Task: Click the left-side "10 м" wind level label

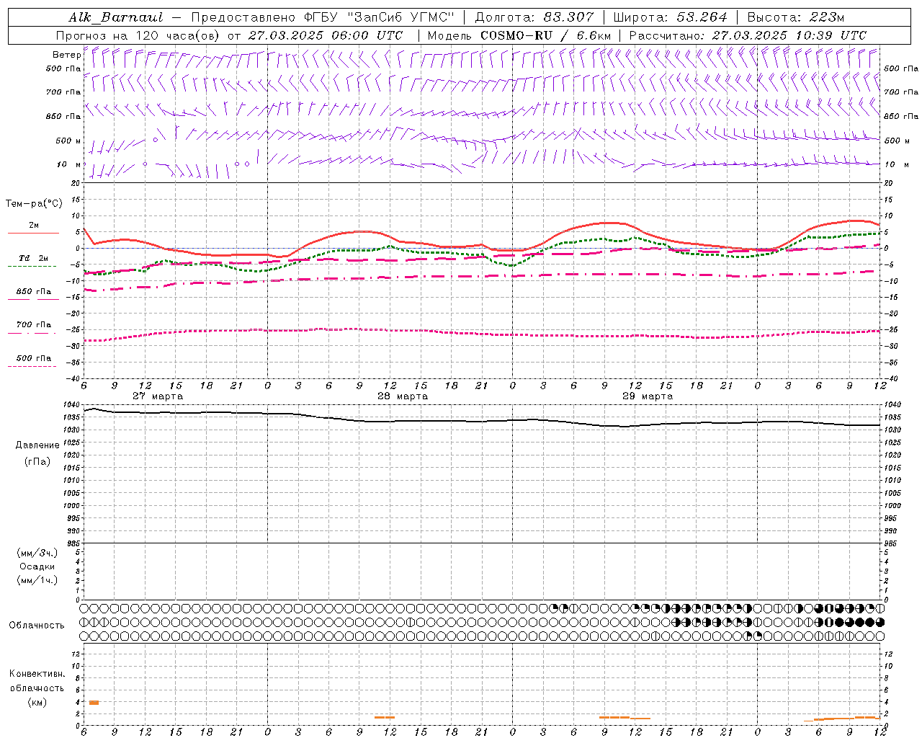Action: tap(69, 164)
